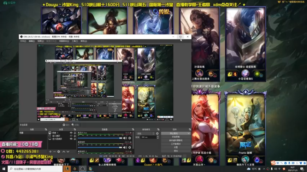Image resolution: width=307 pixels, height=172 pixels.
Task: Add a new source with plus icon
Action: [x=50, y=151]
